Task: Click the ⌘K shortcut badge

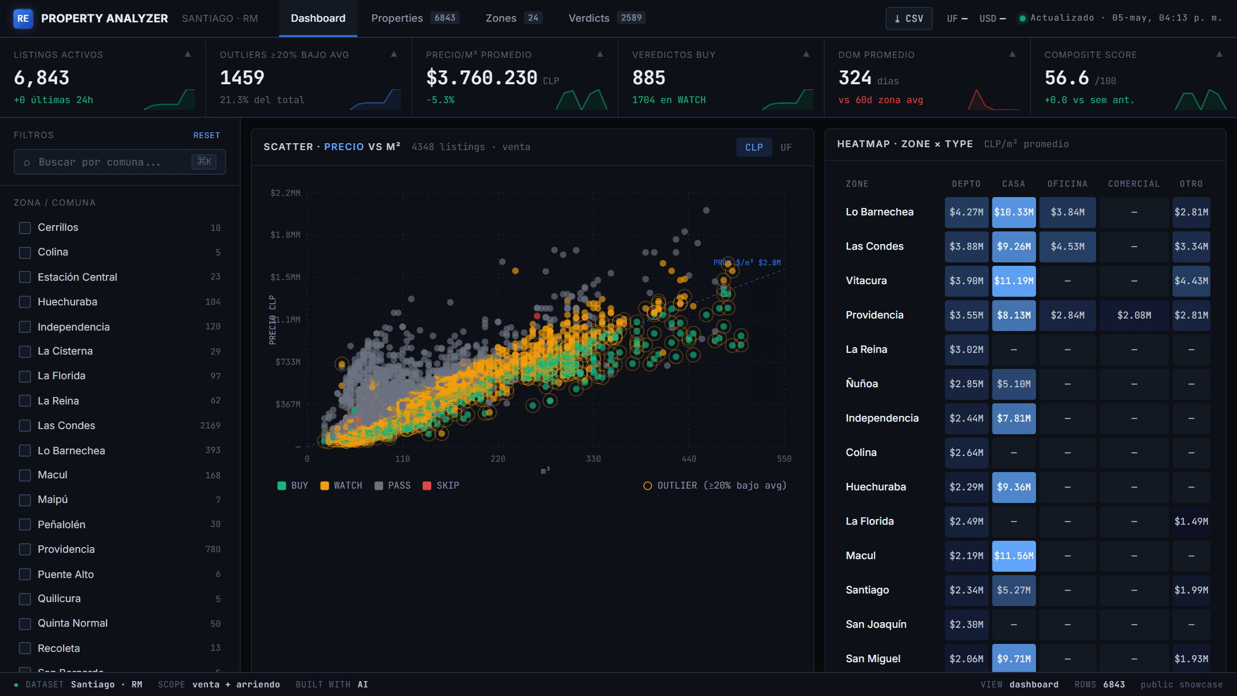Action: (204, 162)
